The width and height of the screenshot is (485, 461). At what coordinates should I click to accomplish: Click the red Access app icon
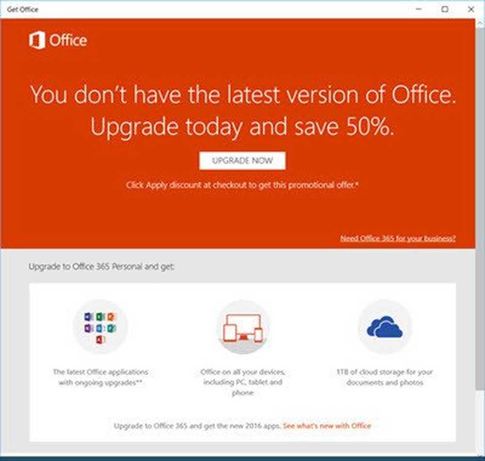click(x=100, y=340)
